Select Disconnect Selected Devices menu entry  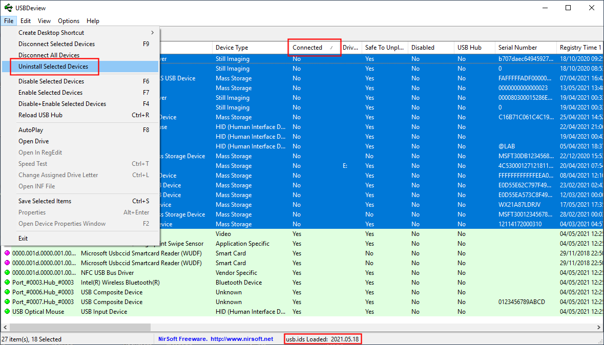pyautogui.click(x=56, y=44)
